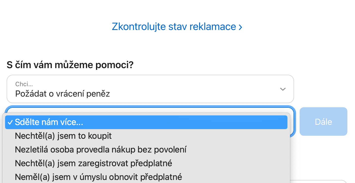
Task: Pick Nezletilá osoba provedla nákup bez povolení
Action: tap(101, 149)
